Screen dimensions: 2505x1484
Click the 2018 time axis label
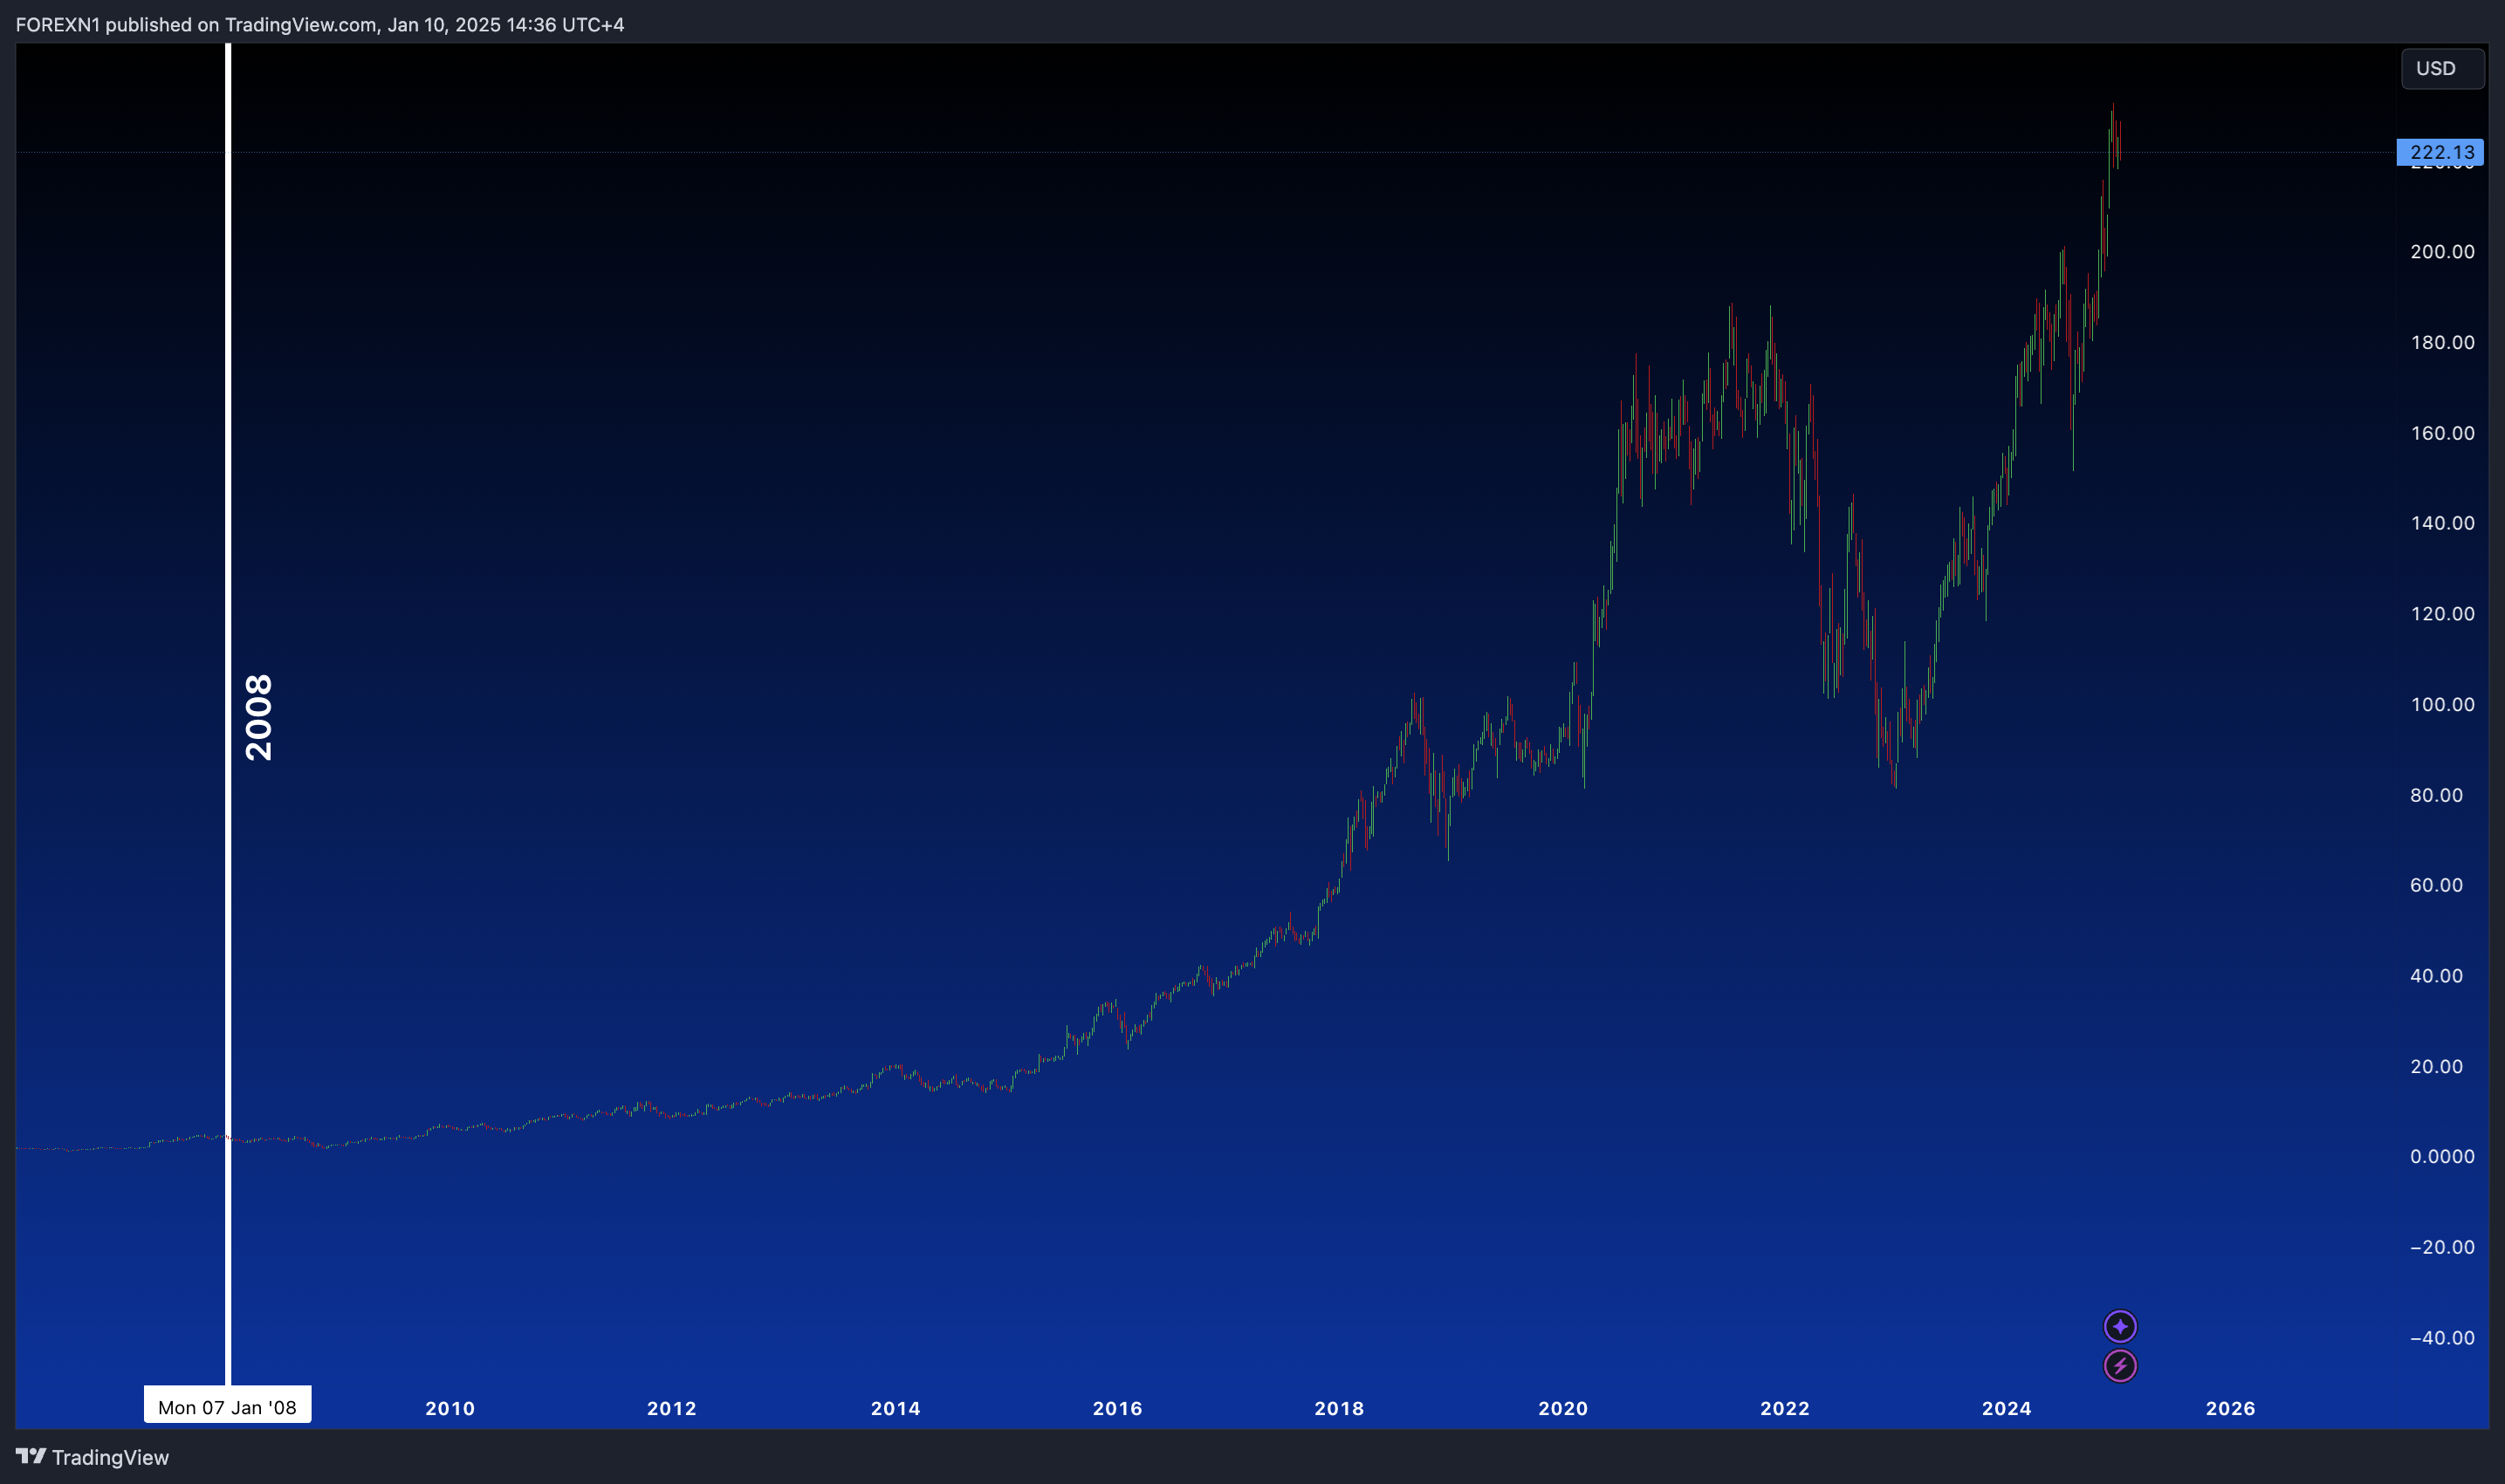click(1340, 1408)
